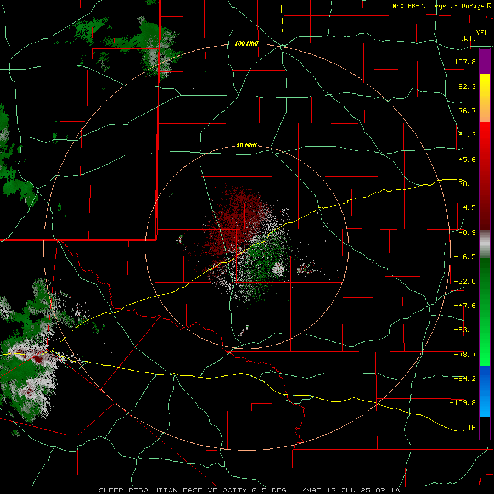
Task: Click the [KT] units label
Action: coord(468,38)
